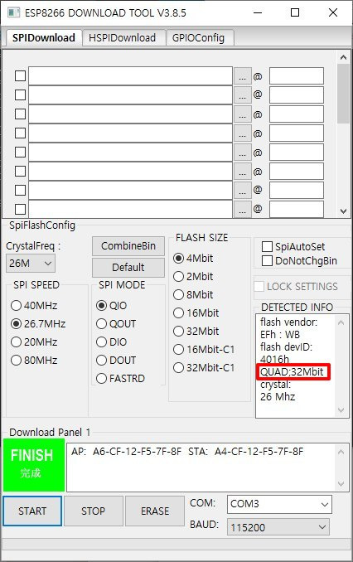The image size is (353, 562).
Task: Choose 8Mbit flash size
Action: tap(193, 294)
